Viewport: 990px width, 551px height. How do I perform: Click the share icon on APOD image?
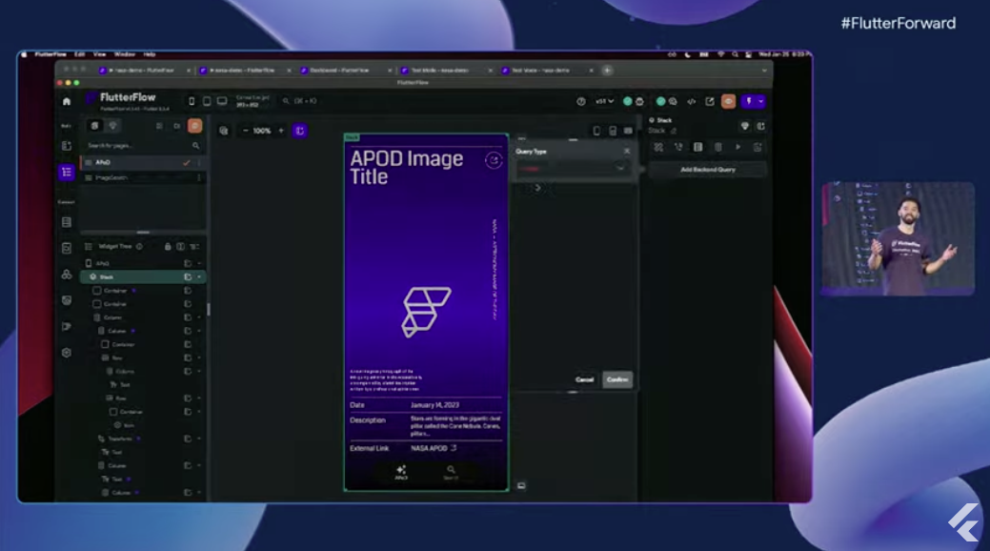493,160
